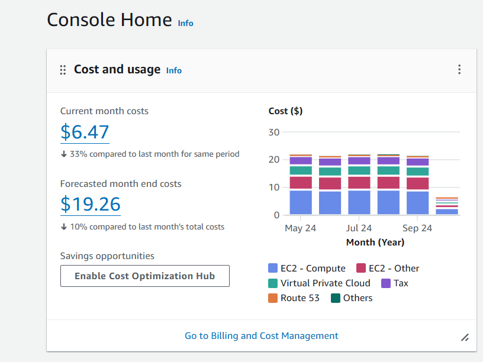Click the 'Route 53' legend label
This screenshot has width=483, height=362.
pyautogui.click(x=300, y=298)
